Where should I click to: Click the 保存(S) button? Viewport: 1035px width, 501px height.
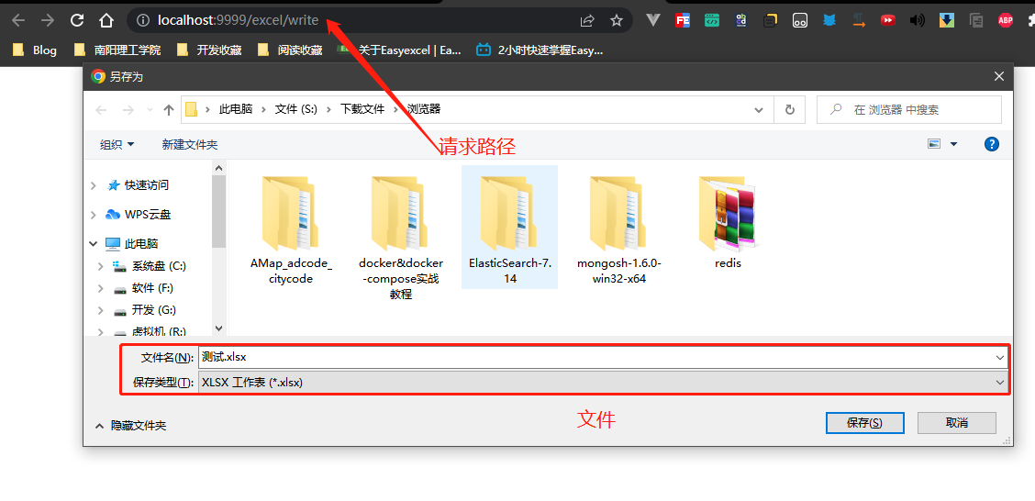864,423
